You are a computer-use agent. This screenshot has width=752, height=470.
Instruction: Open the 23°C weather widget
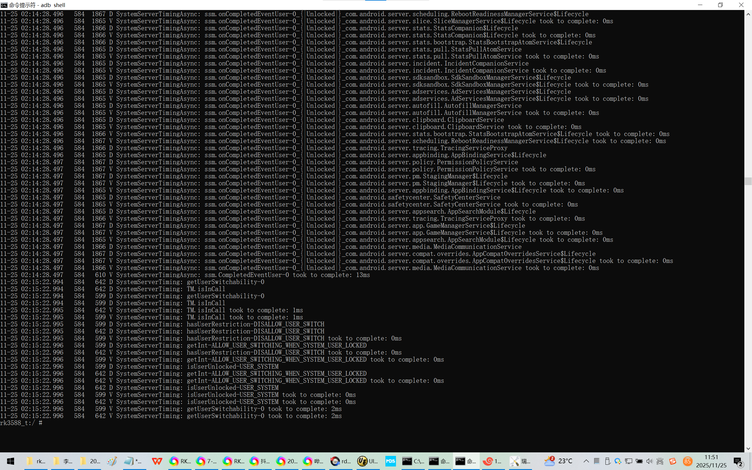point(558,461)
